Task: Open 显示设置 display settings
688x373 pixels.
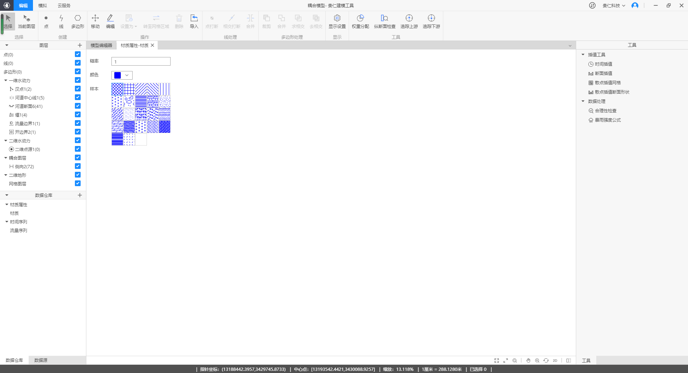Action: pyautogui.click(x=337, y=22)
